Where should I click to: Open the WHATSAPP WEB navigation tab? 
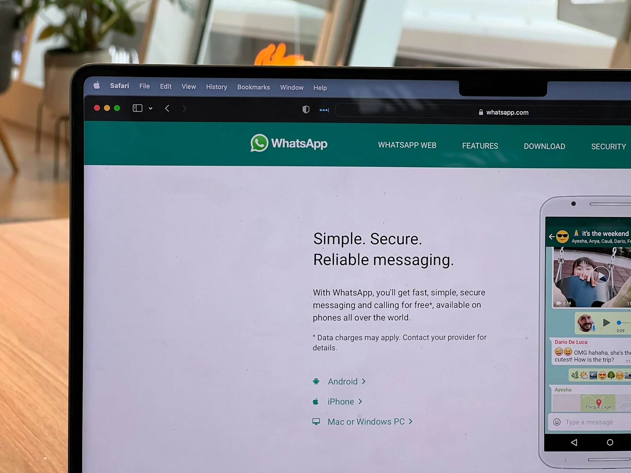pos(407,146)
